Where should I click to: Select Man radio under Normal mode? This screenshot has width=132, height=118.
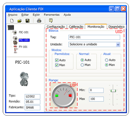(82, 65)
